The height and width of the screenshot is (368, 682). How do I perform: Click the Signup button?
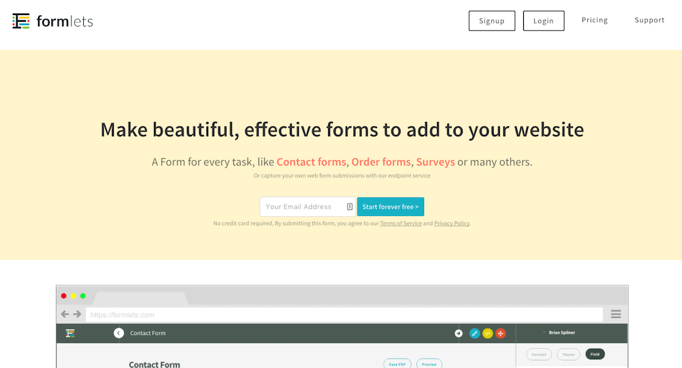point(492,21)
